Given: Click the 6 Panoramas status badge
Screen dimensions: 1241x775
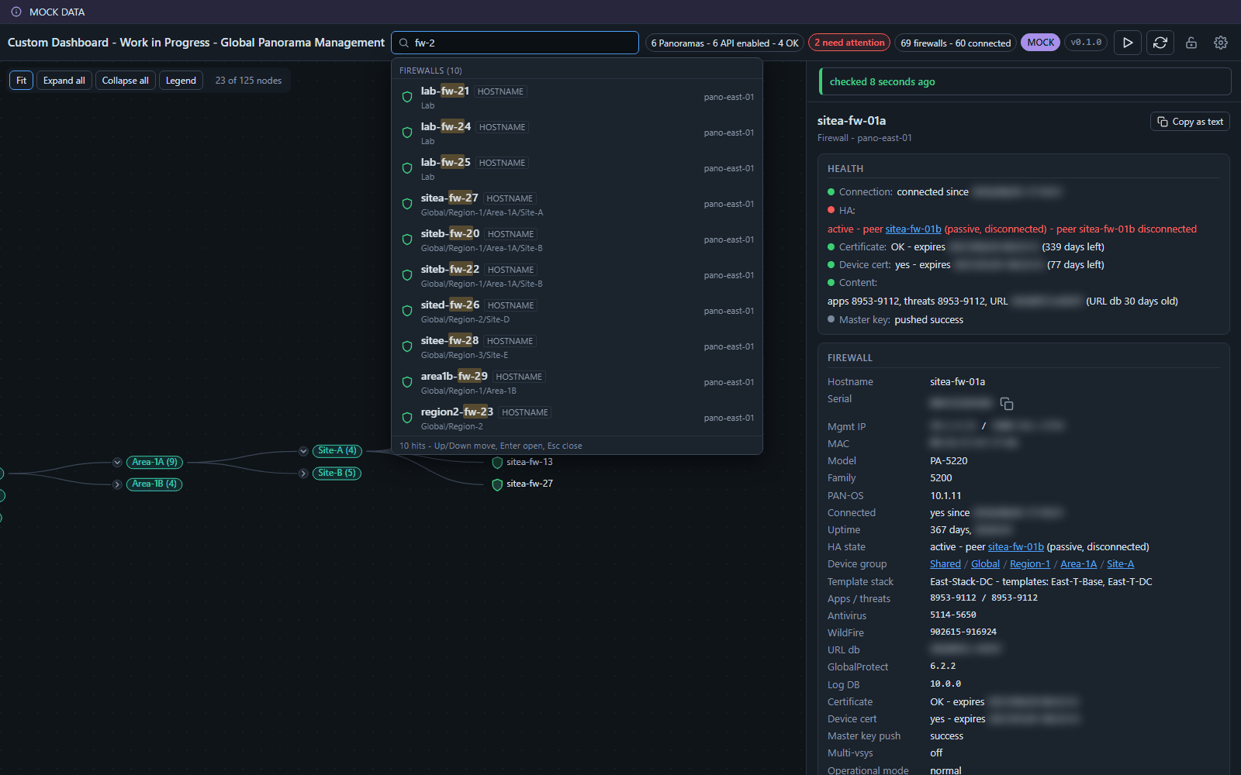Looking at the screenshot, I should tap(724, 43).
